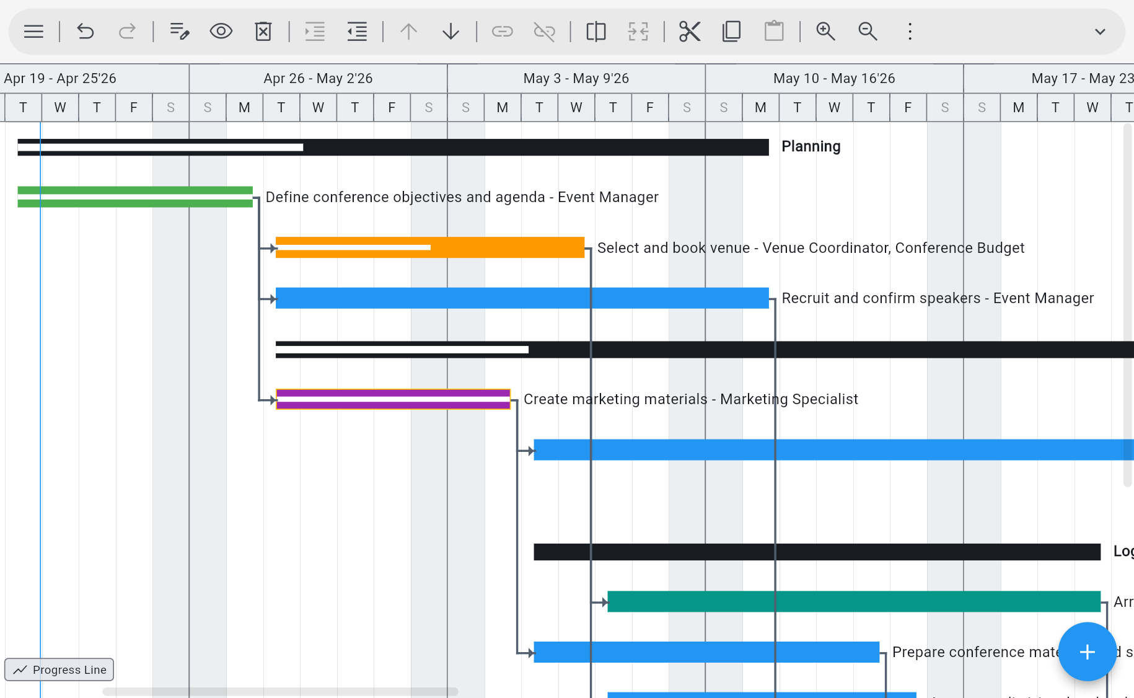Image resolution: width=1134 pixels, height=698 pixels.
Task: Open the edit task details icon
Action: tap(179, 31)
